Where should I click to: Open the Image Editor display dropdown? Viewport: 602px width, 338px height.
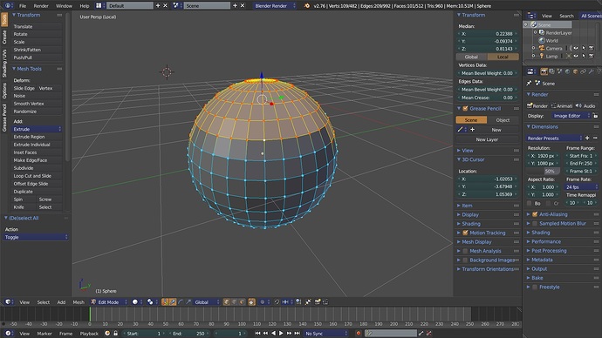(571, 116)
